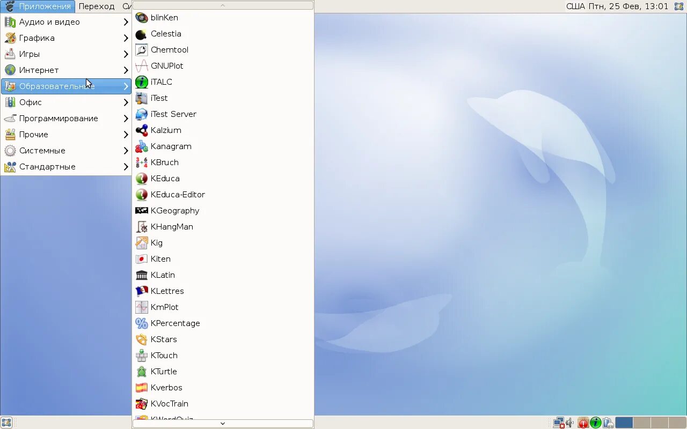Launch Kverbos from the Spanish flag icon

tap(142, 388)
